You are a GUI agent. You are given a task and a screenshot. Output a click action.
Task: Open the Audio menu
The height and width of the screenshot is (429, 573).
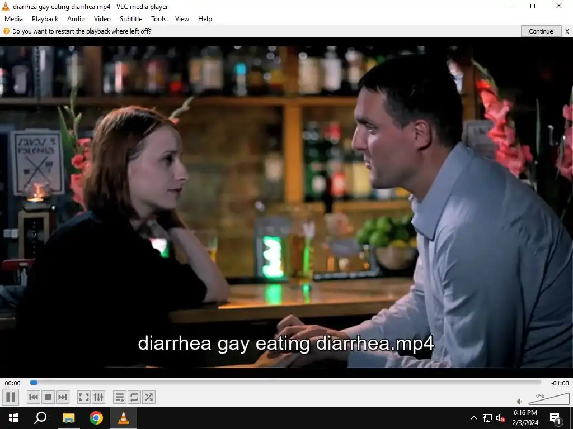point(76,19)
